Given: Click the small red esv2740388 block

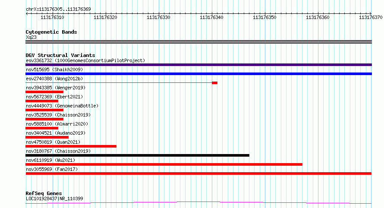Looking at the screenshot, I should tap(215, 83).
